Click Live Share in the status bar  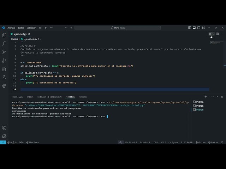click(x=32, y=142)
